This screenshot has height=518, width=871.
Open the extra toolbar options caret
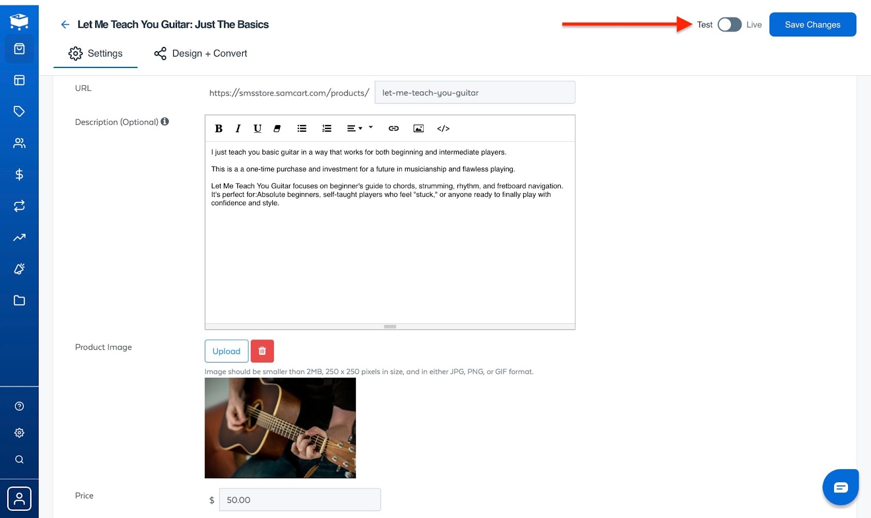pyautogui.click(x=371, y=127)
